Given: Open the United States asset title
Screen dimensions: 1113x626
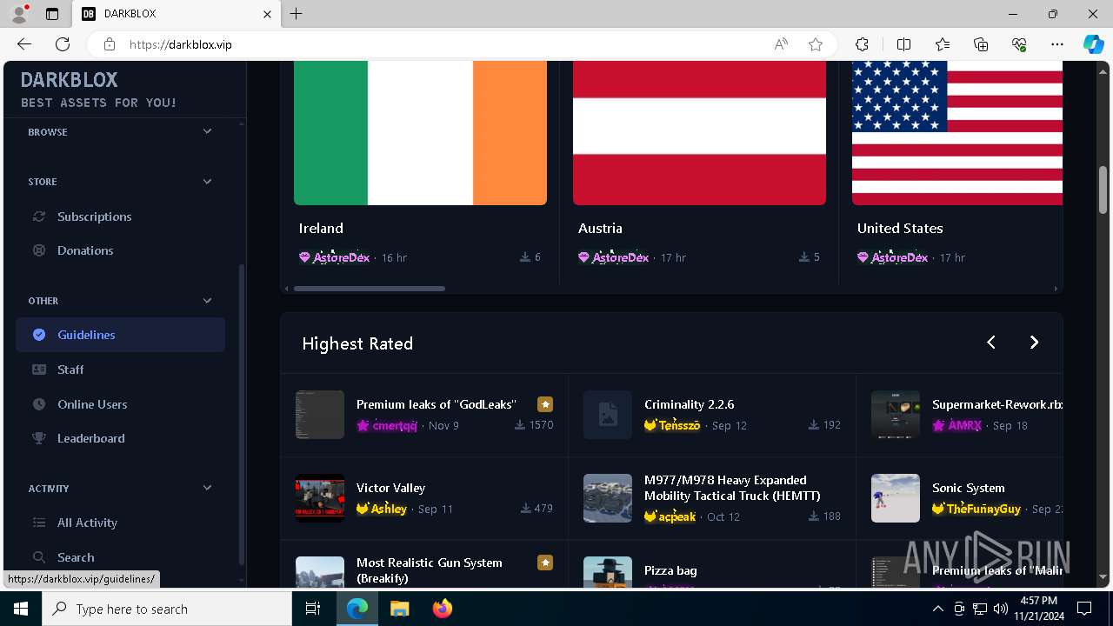Looking at the screenshot, I should click(900, 229).
